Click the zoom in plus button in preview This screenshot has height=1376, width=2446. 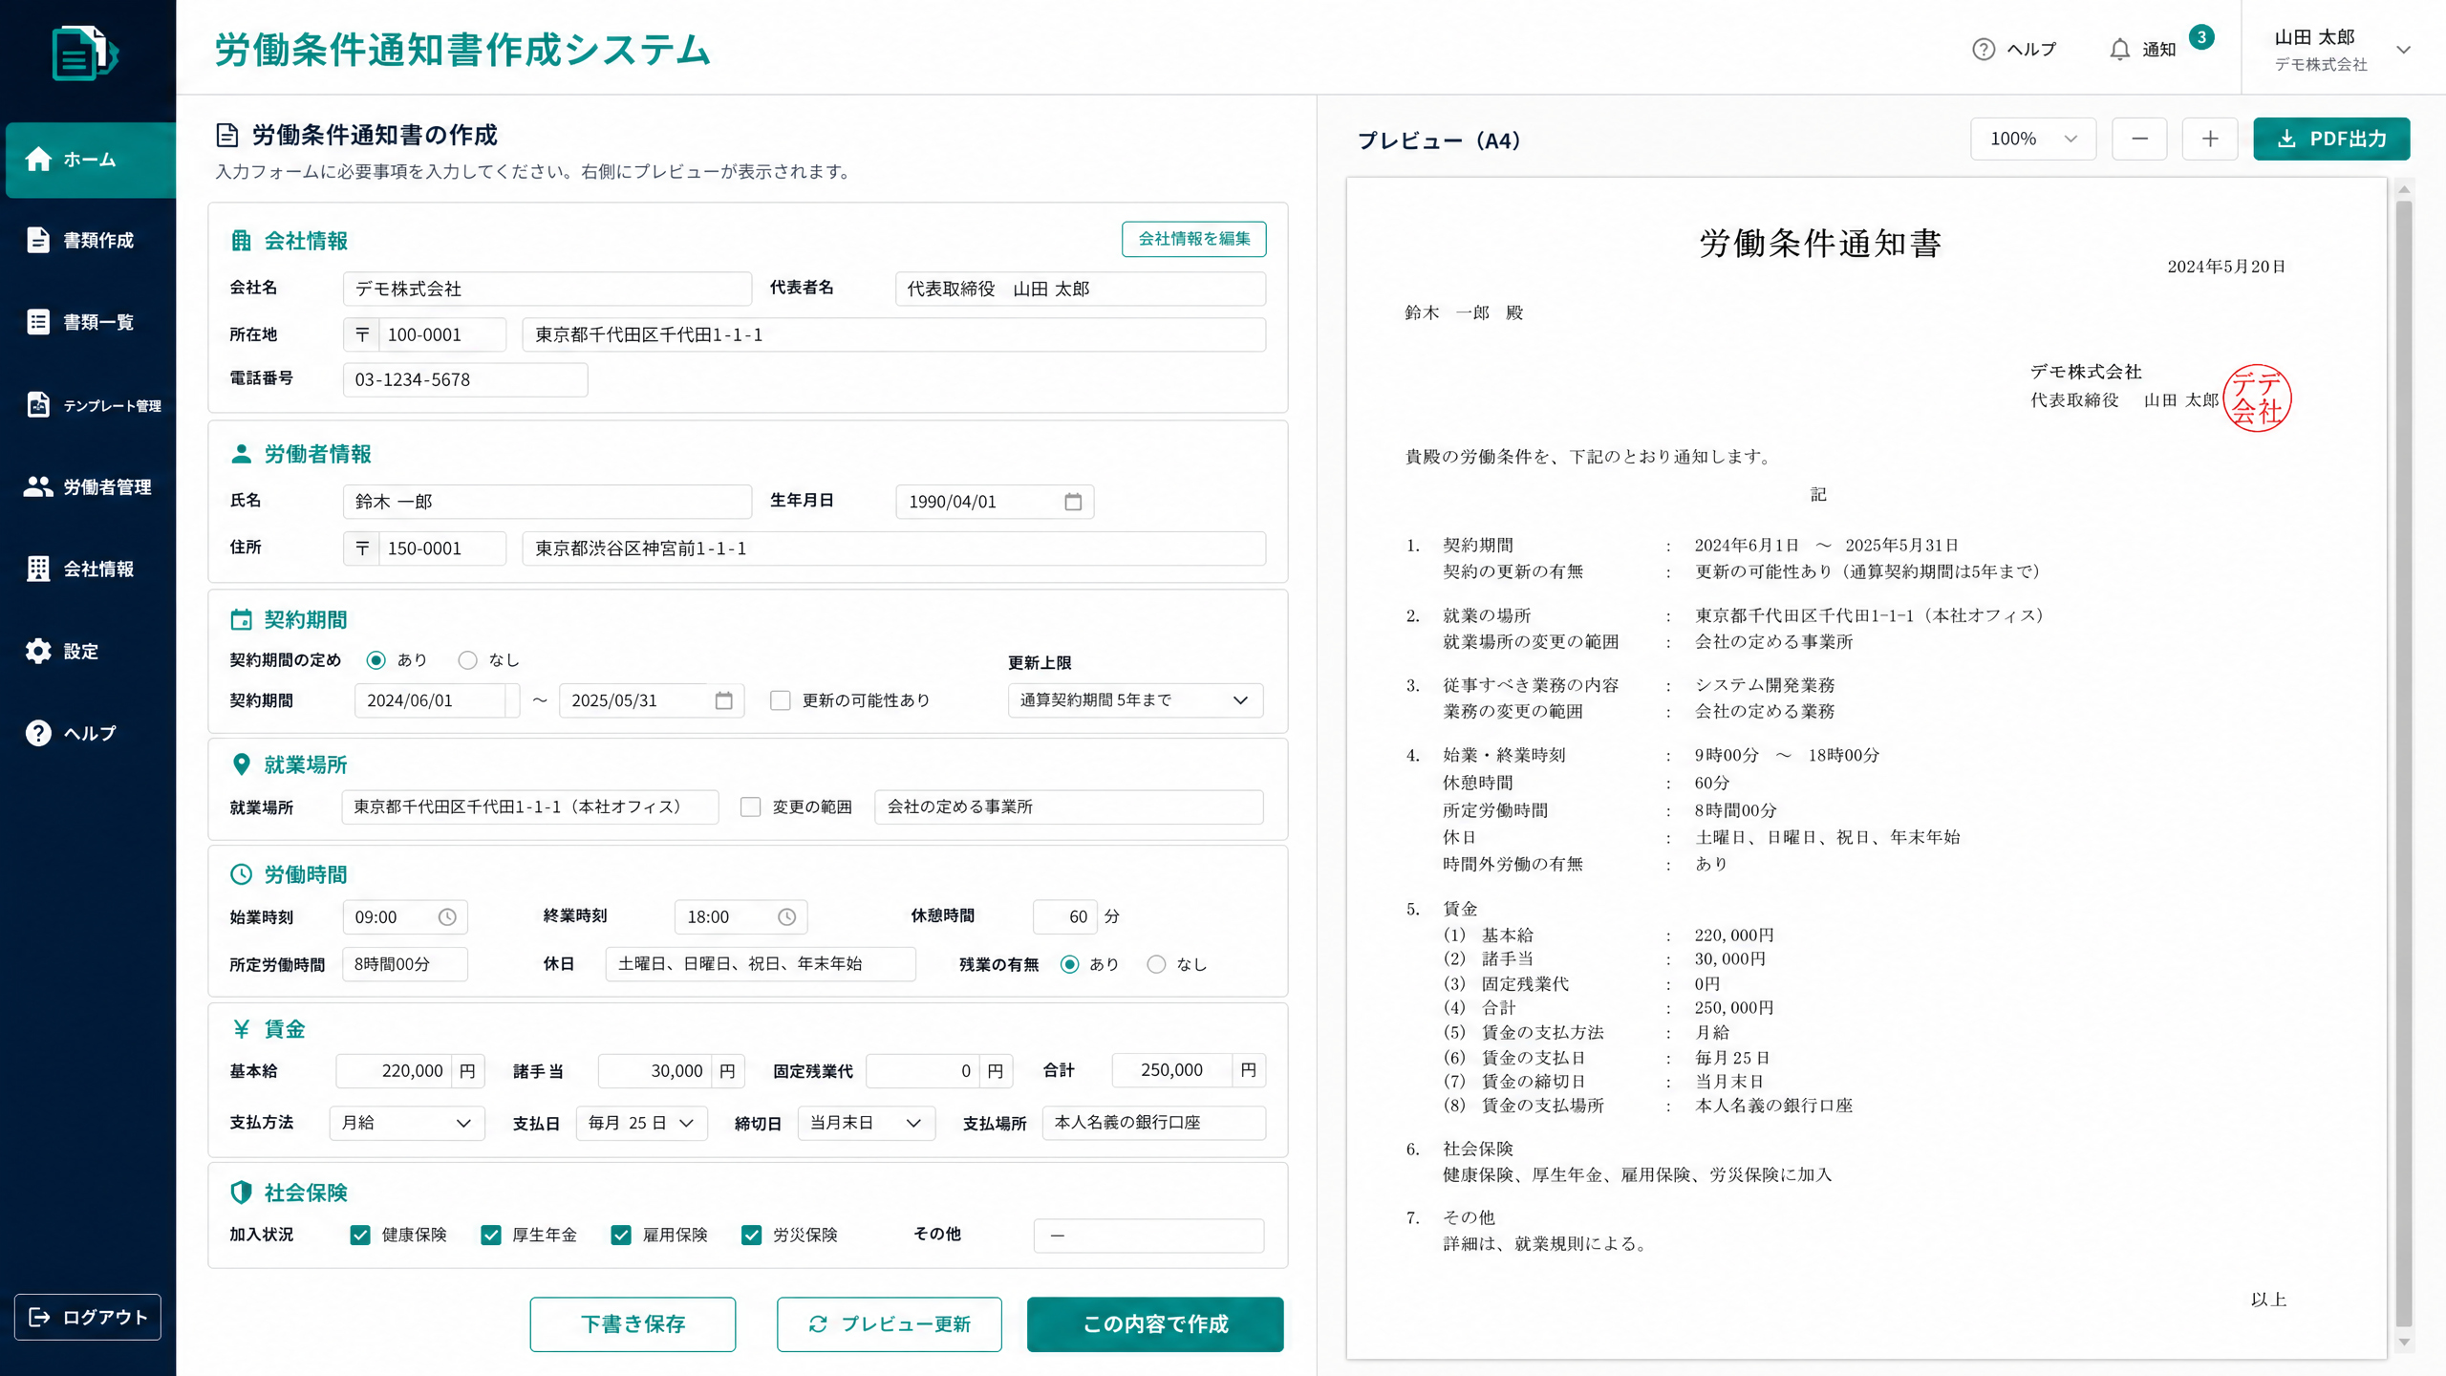pos(2210,140)
